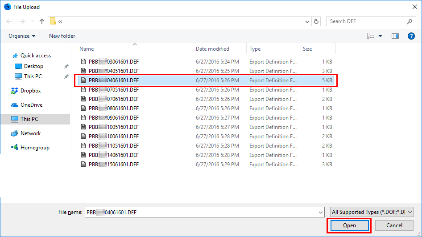Viewport: 422px width, 237px height.
Task: Click the search magnifier icon
Action: tap(410, 21)
